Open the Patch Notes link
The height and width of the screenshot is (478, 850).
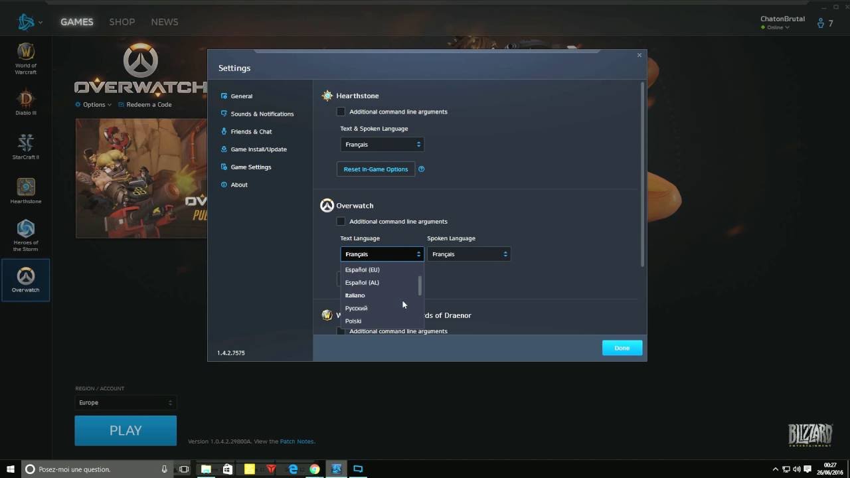pyautogui.click(x=296, y=441)
